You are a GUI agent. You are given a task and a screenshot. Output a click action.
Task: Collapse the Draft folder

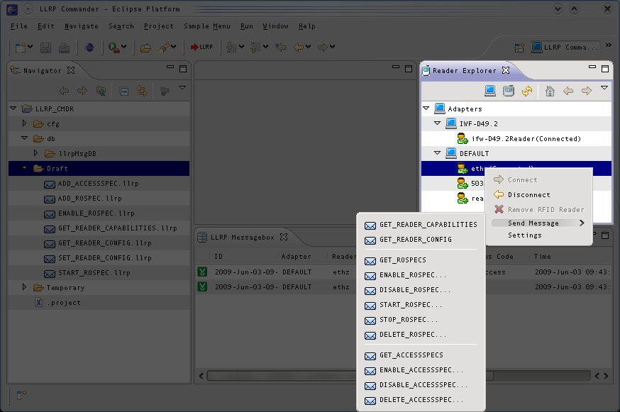[24, 168]
